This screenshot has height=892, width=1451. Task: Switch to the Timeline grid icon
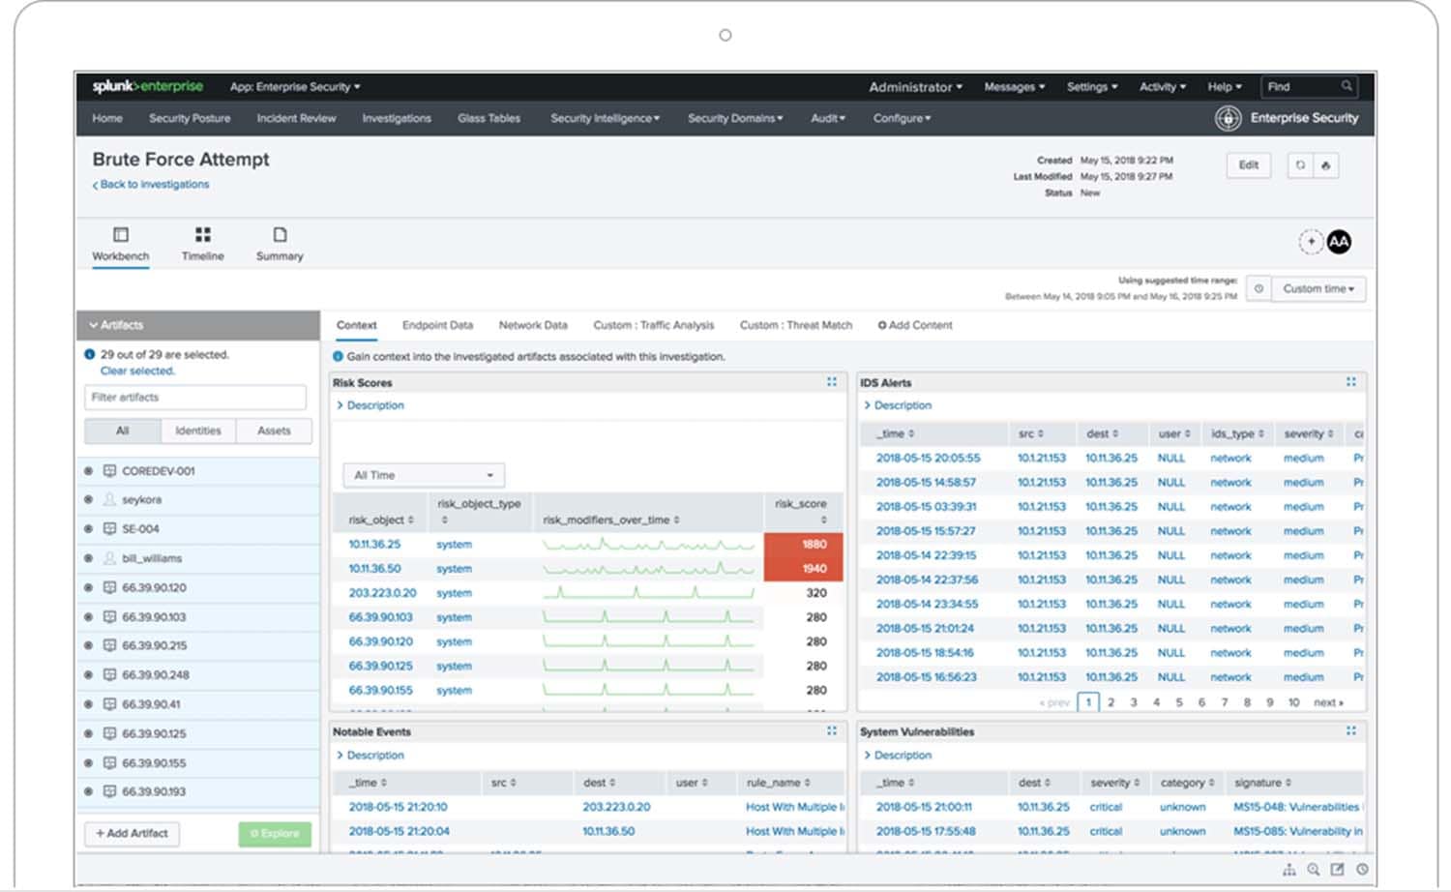(202, 234)
